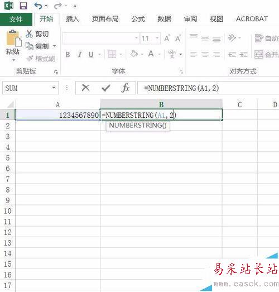Click the Undo arrow icon
The image size is (279, 292).
click(x=38, y=6)
